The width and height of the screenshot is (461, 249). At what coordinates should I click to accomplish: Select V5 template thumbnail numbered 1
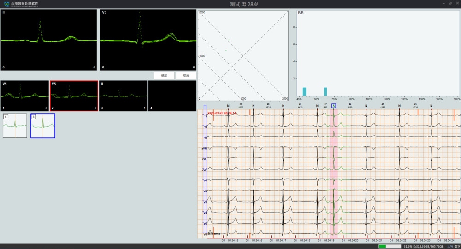pyautogui.click(x=24, y=96)
